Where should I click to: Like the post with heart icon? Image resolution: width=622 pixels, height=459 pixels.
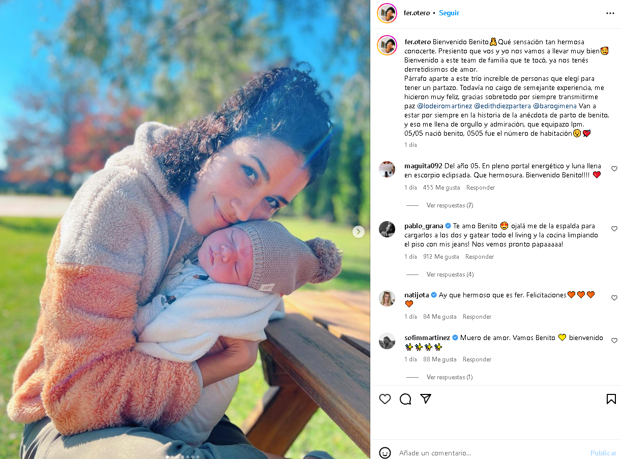coord(385,399)
